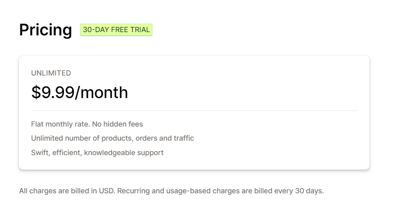Click 'Swift, efficient, knowledgeable support' line

click(x=97, y=153)
